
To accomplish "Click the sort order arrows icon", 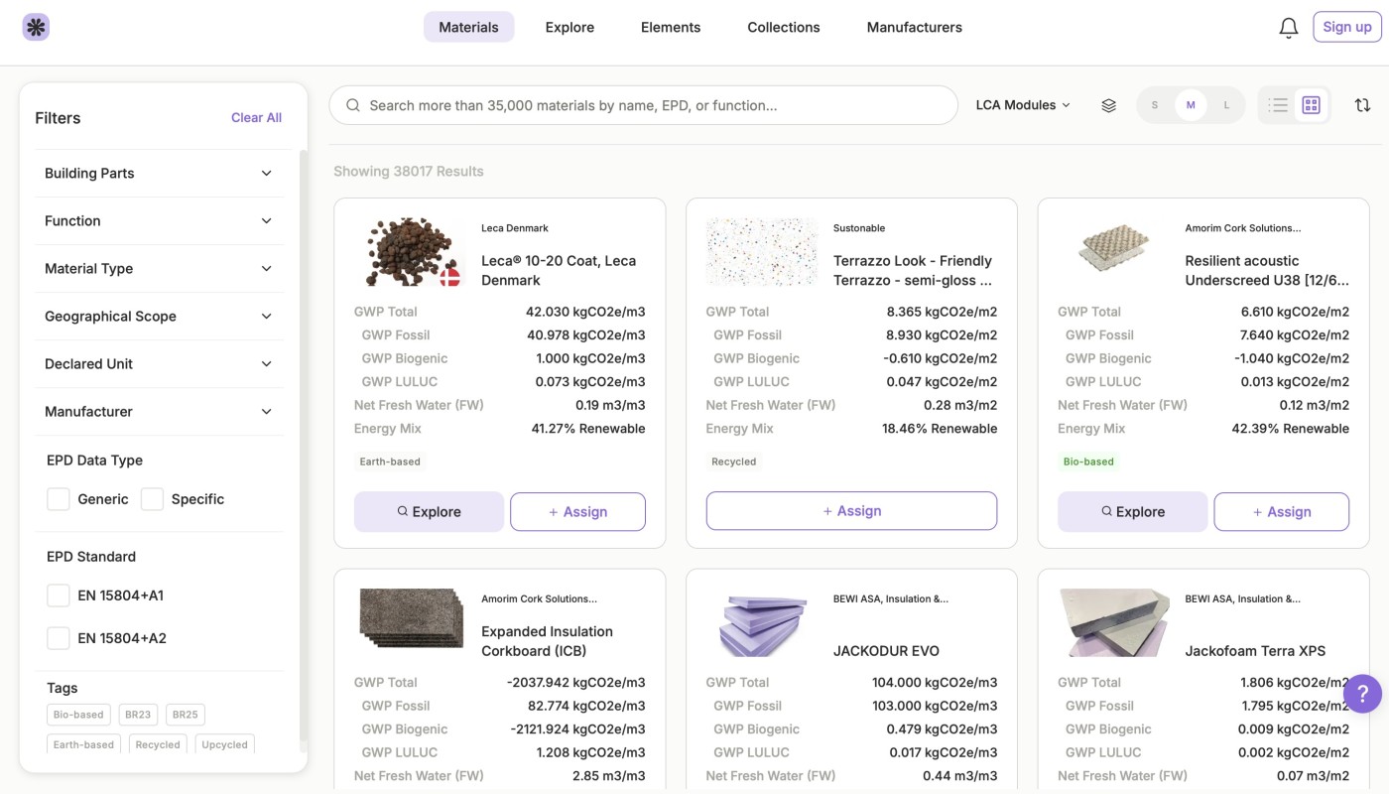I will coord(1362,105).
